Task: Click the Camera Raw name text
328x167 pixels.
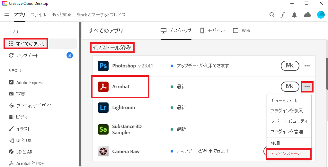Action: tap(126, 151)
